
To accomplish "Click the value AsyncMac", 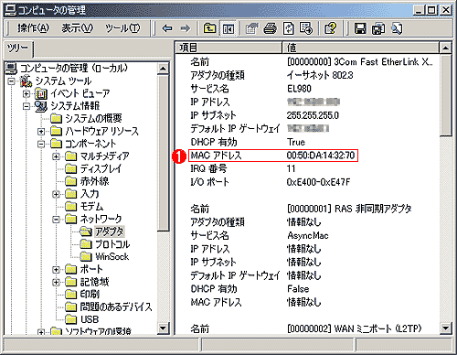I will 308,235.
